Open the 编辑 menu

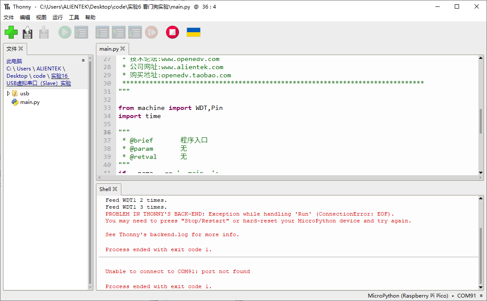25,17
